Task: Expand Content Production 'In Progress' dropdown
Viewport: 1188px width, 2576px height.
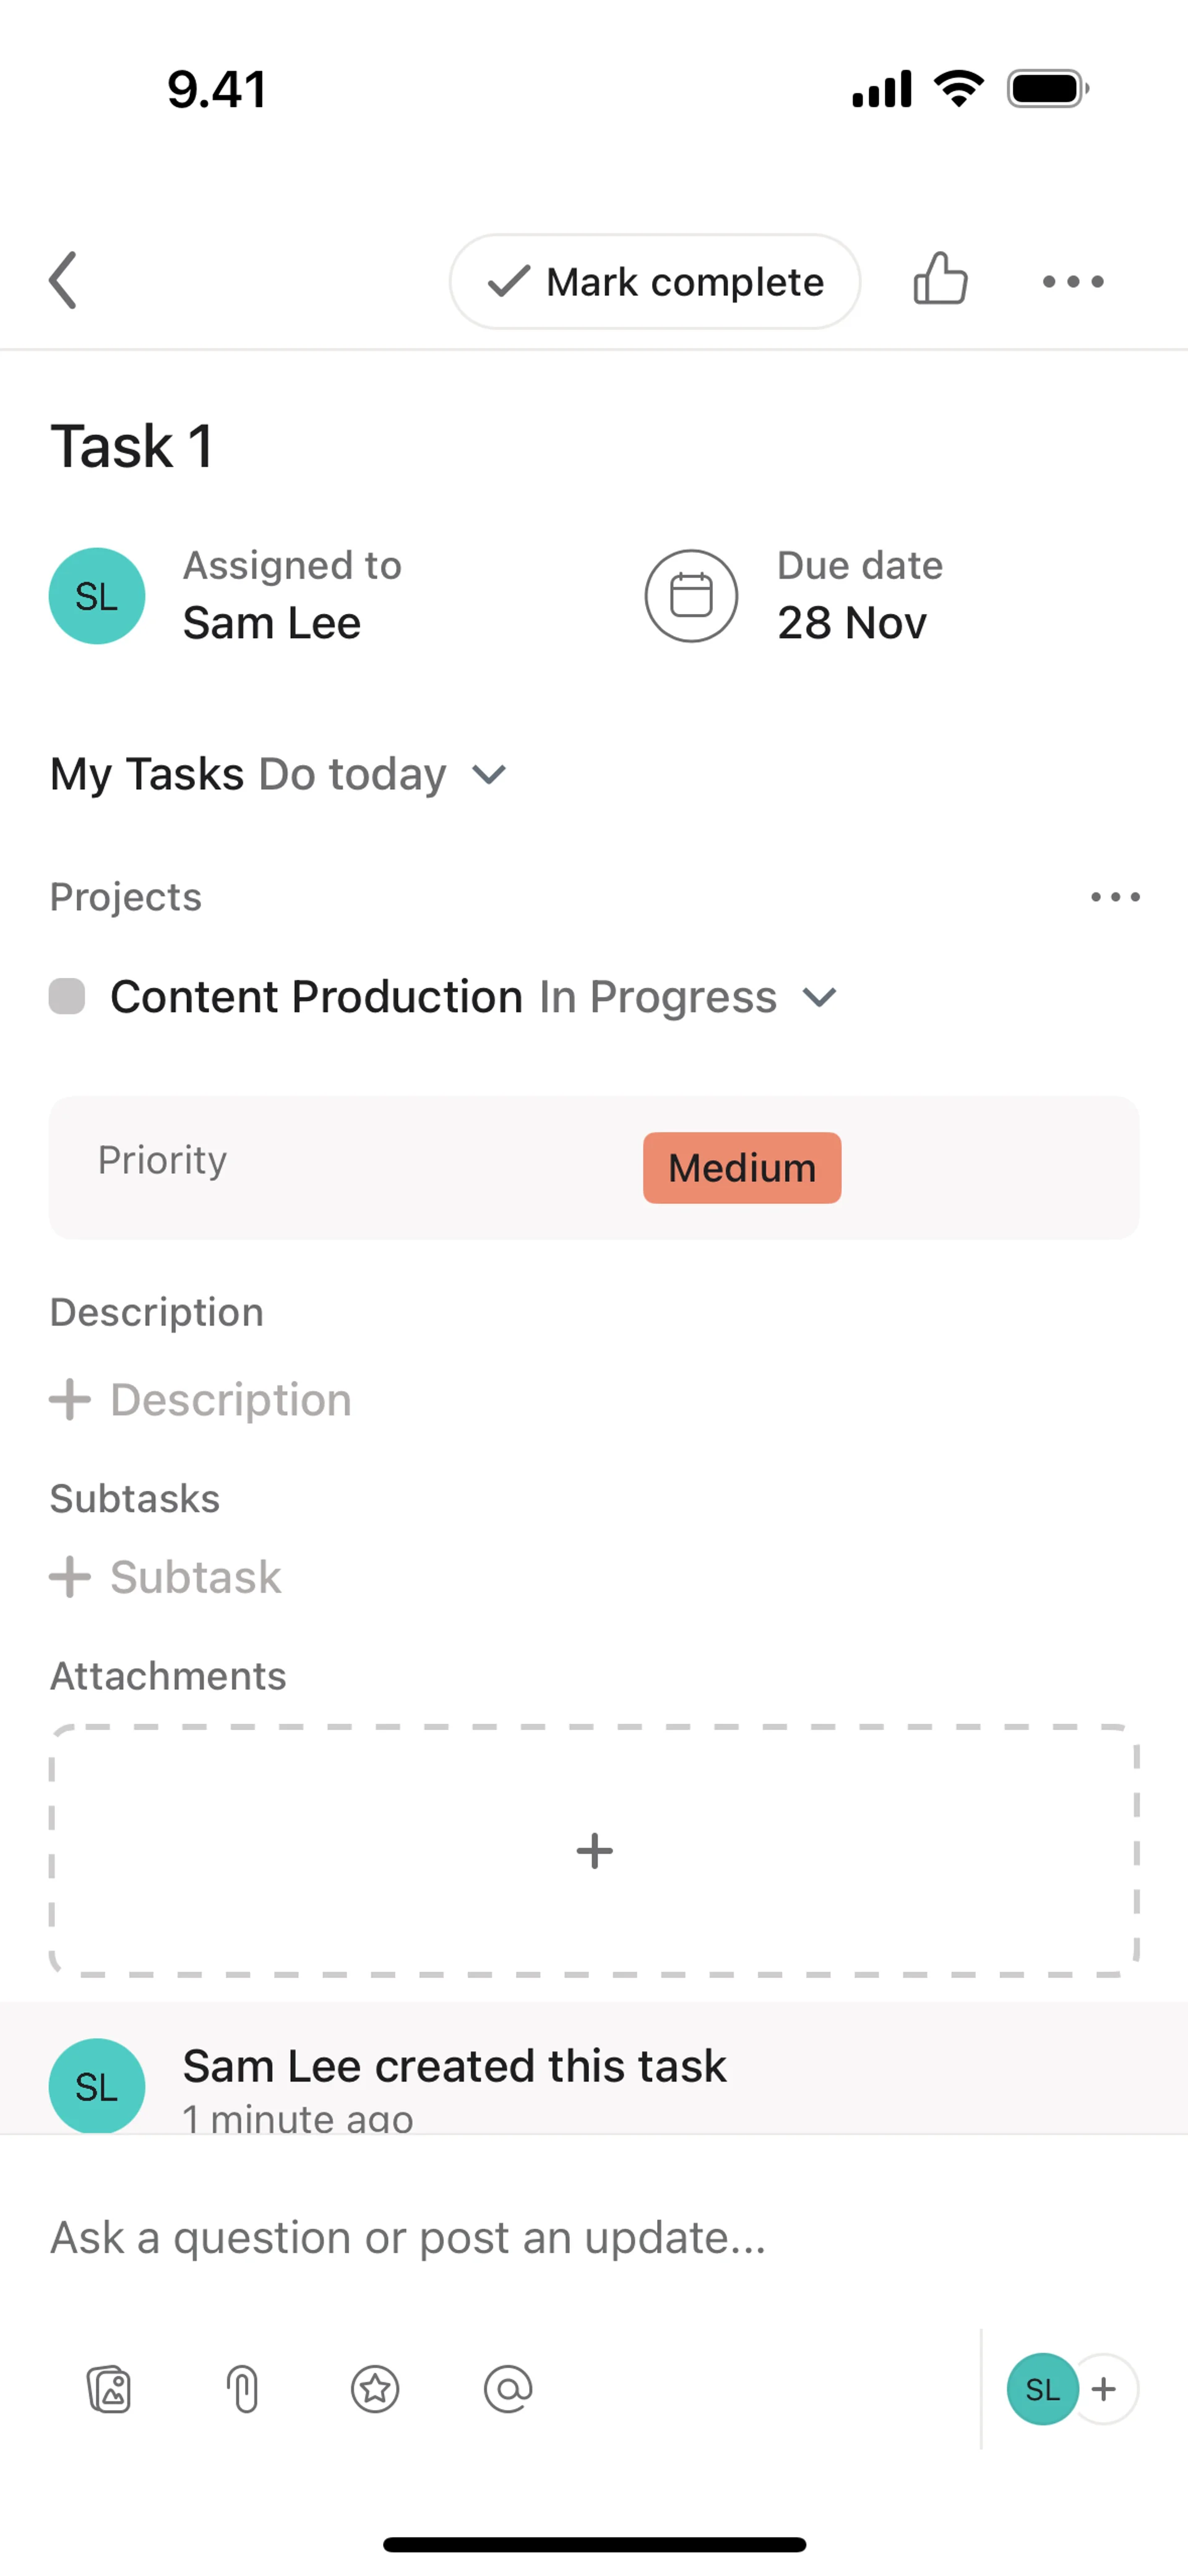Action: click(820, 997)
